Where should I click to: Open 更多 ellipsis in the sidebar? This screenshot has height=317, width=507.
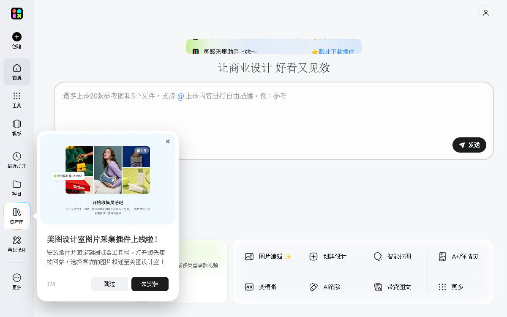click(17, 281)
